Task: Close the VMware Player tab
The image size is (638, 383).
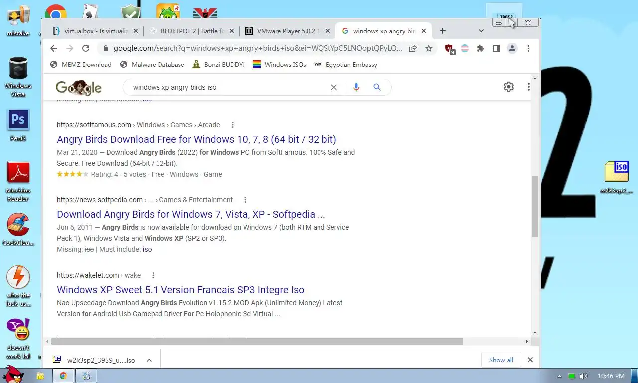Action: coord(327,31)
